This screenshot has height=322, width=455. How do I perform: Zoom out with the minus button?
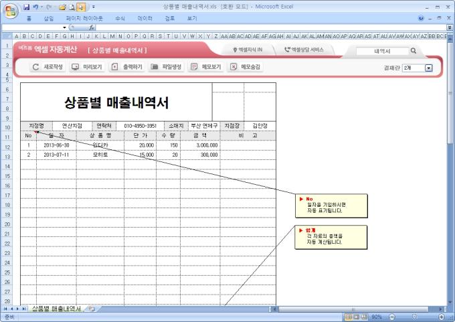392,317
